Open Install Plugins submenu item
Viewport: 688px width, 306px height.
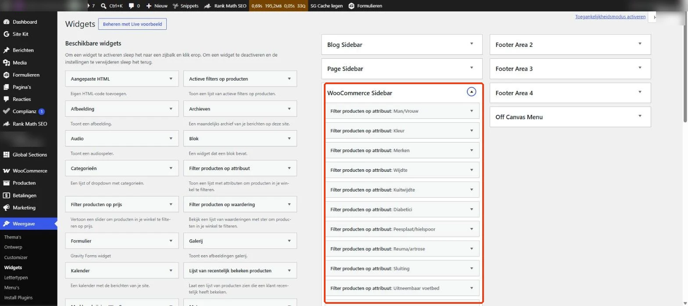point(18,298)
